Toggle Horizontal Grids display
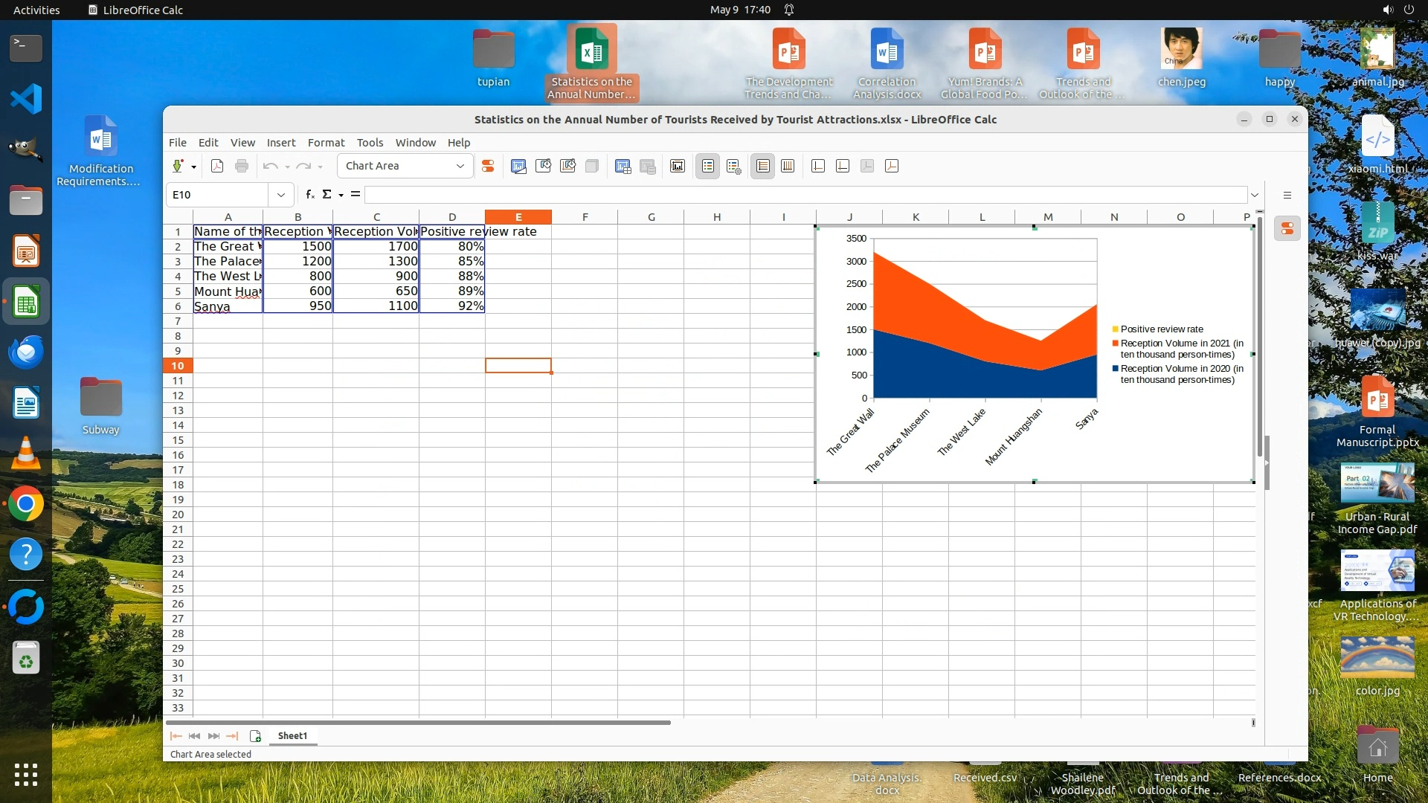Screen dimensions: 1428x803 pos(762,166)
